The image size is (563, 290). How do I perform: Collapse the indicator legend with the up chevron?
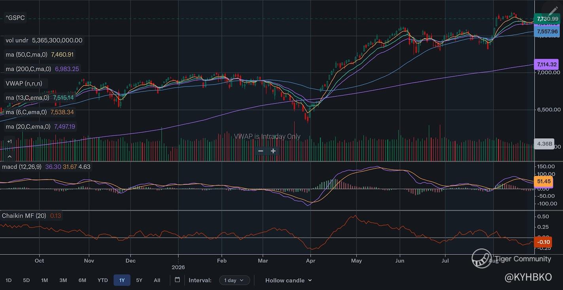(9, 156)
